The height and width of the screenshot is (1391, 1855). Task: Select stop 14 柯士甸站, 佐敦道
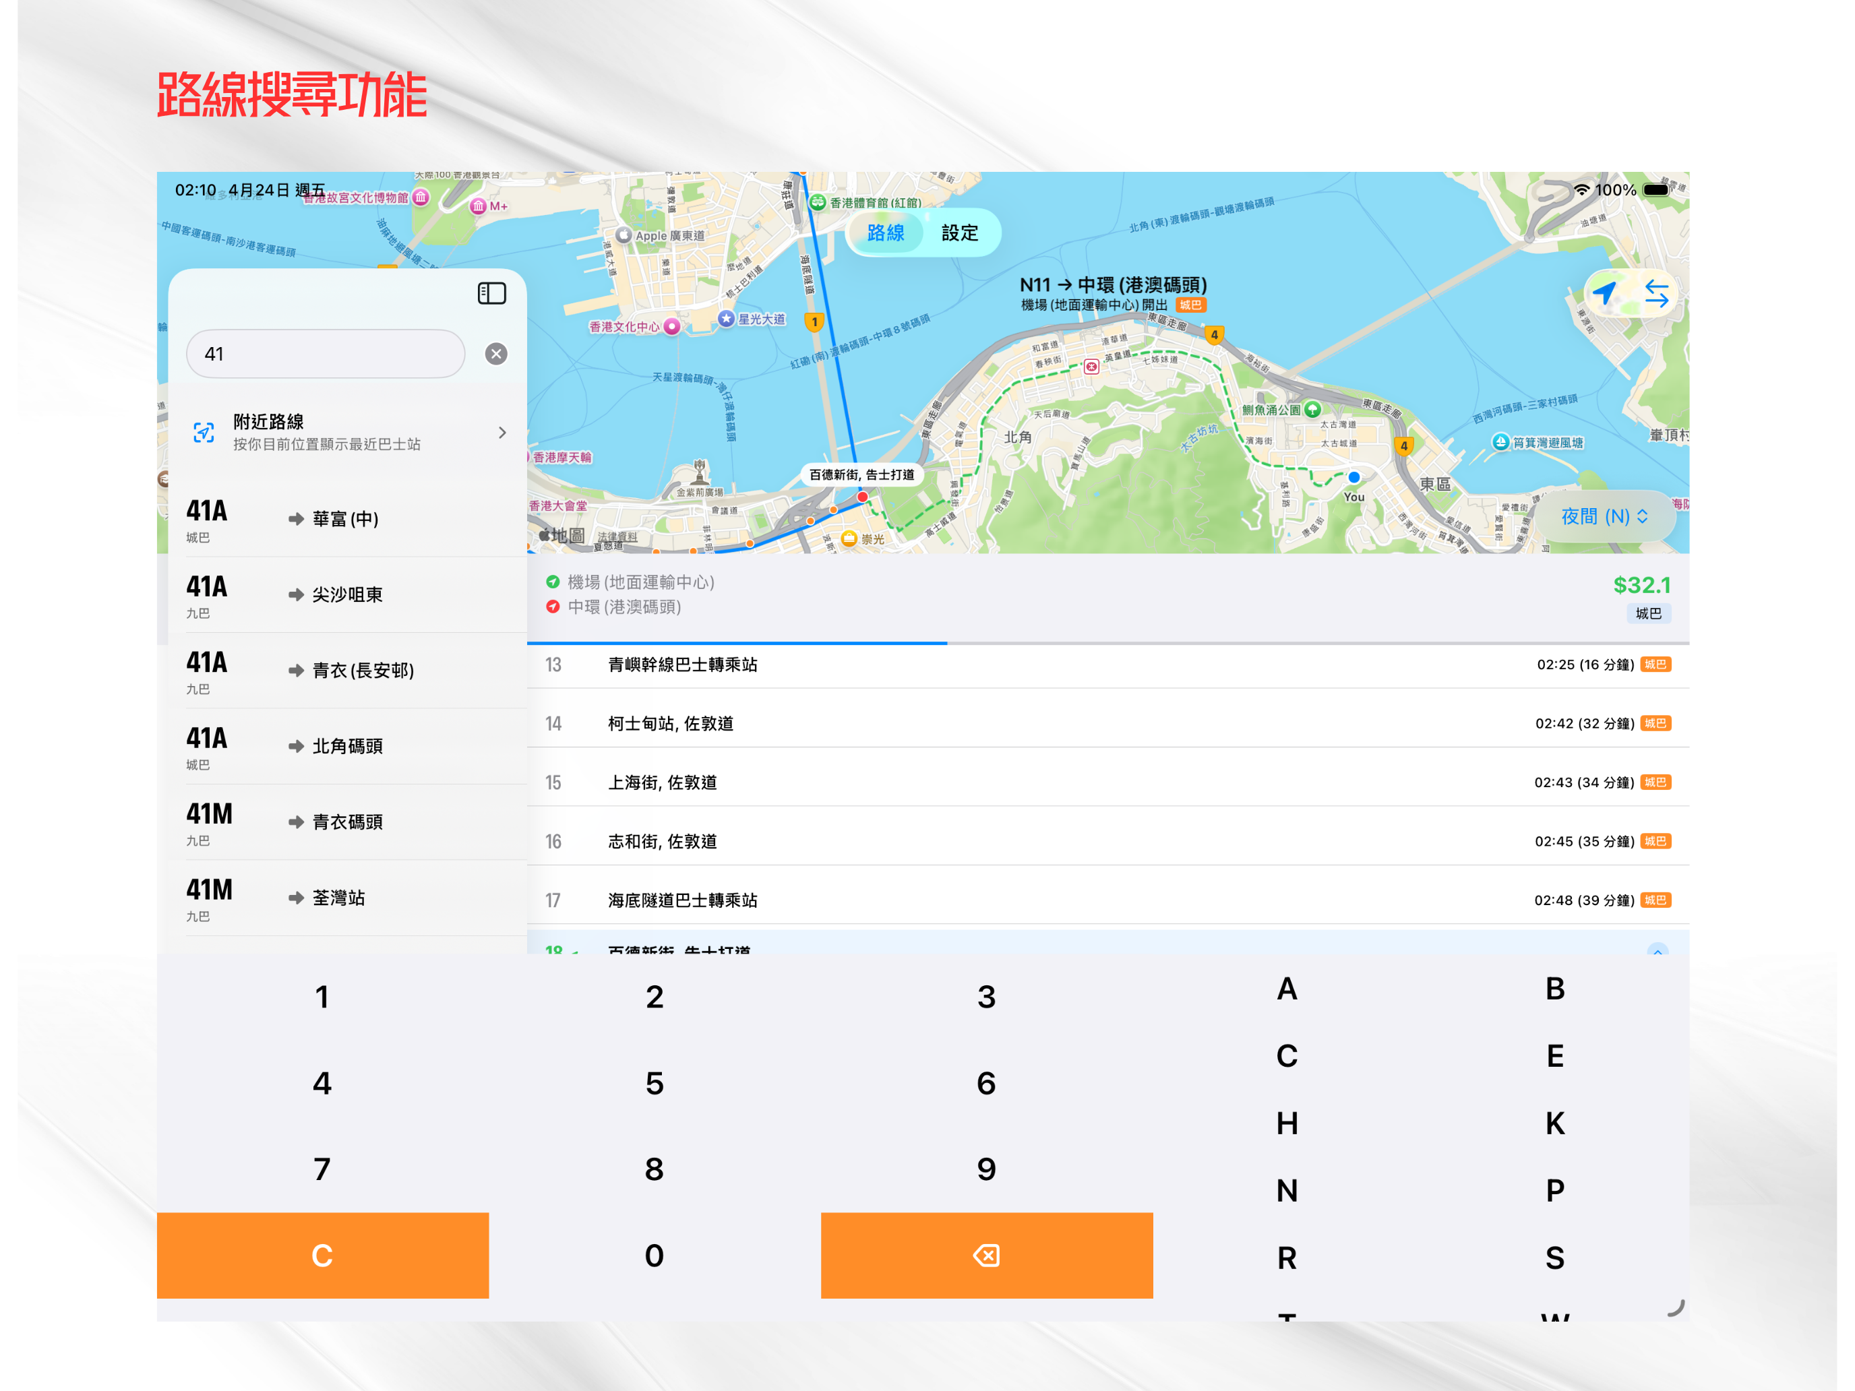point(1107,724)
